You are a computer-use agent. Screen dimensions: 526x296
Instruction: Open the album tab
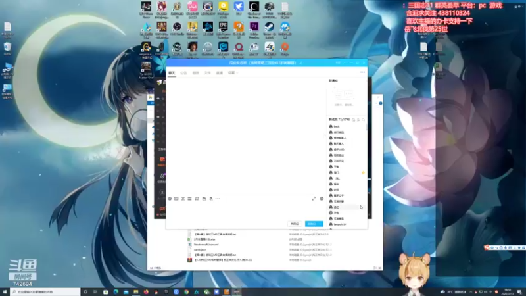[195, 73]
